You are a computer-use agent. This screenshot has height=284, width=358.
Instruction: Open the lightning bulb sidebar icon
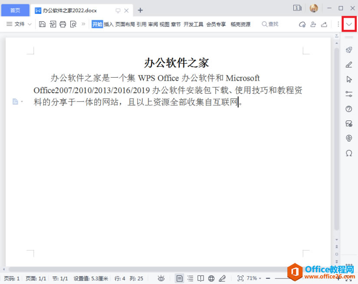pyautogui.click(x=349, y=138)
